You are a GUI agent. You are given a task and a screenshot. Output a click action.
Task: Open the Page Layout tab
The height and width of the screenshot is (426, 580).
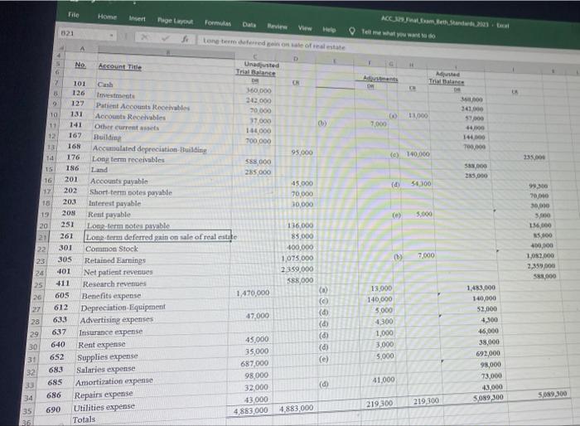(x=175, y=21)
